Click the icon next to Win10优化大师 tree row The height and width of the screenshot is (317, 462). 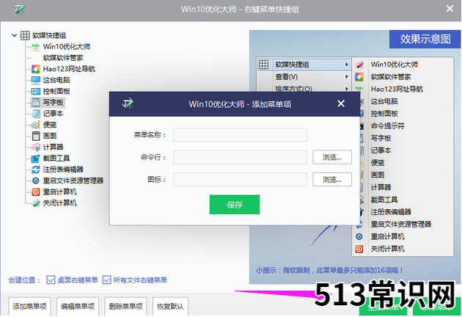pyautogui.click(x=36, y=46)
